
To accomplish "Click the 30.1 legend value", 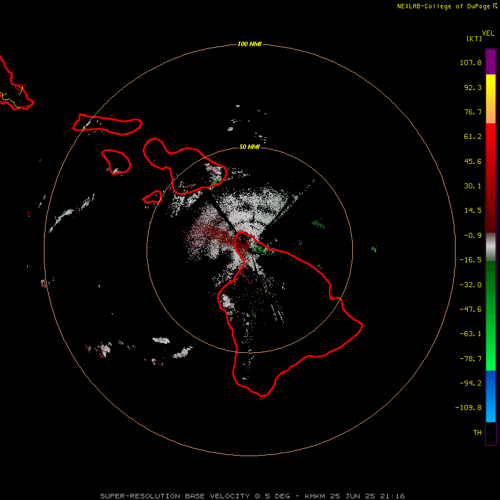I will (x=473, y=186).
